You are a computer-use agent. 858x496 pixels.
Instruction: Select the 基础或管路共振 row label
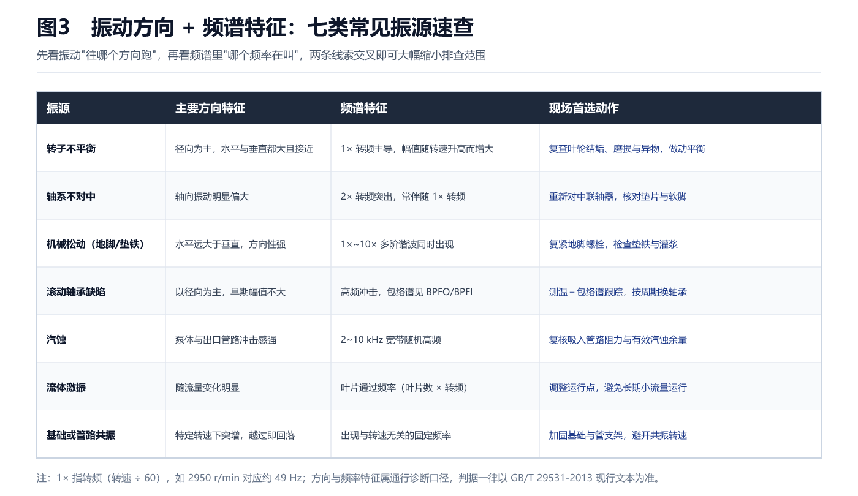pos(81,435)
